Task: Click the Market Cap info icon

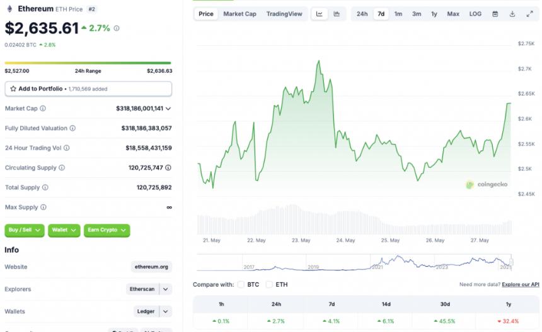Action: click(43, 109)
